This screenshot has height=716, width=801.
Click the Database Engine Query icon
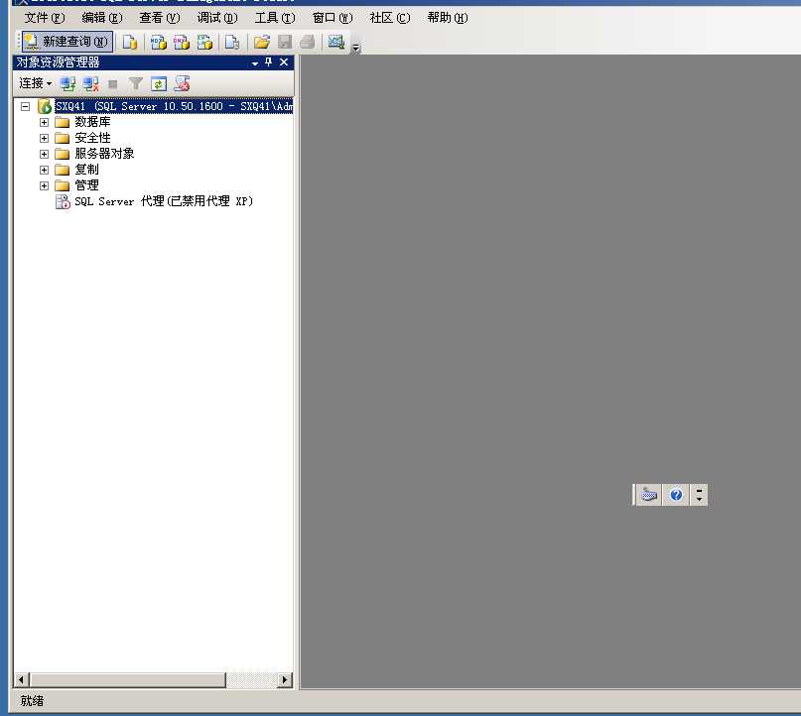(130, 42)
